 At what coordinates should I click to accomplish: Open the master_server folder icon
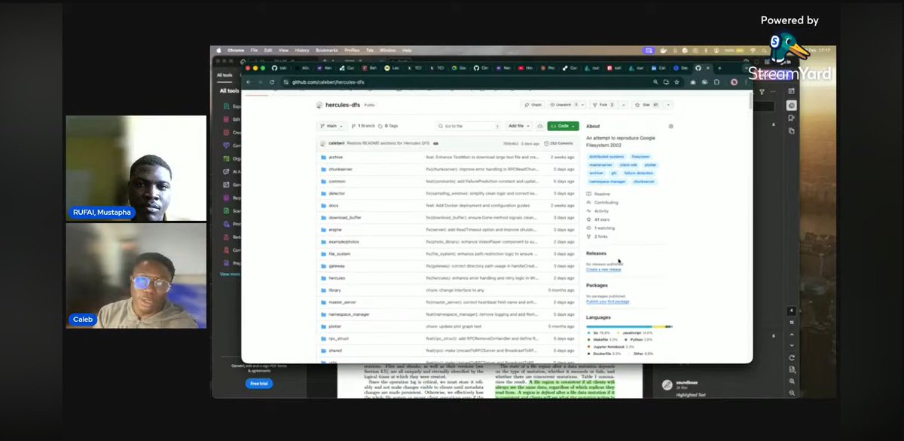[323, 302]
